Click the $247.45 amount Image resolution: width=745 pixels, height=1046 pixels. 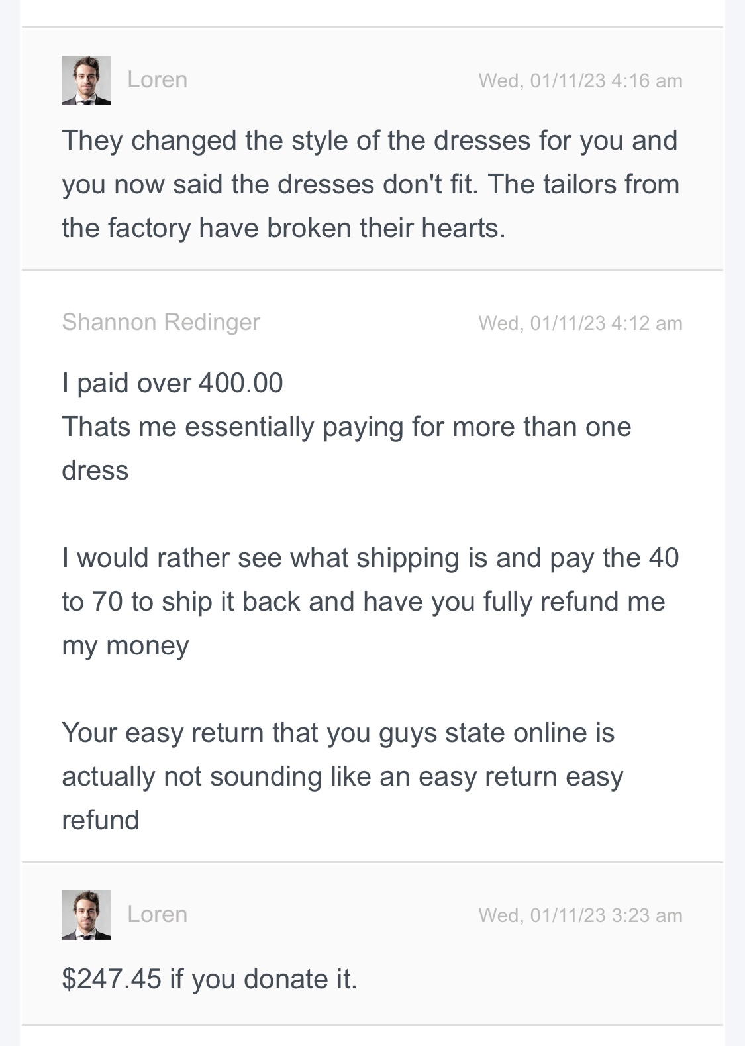111,979
